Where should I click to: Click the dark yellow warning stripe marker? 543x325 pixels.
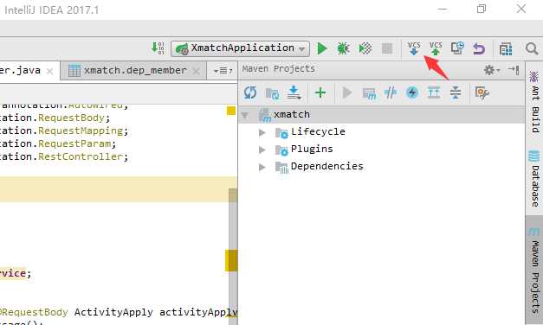pos(231,260)
